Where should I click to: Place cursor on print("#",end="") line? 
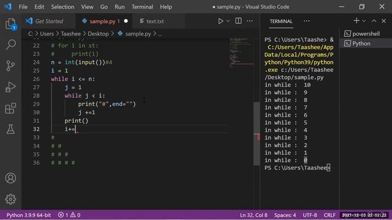(107, 104)
